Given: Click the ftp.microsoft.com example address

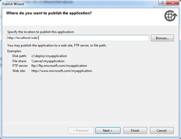Looking at the screenshot, I should coord(59,66).
